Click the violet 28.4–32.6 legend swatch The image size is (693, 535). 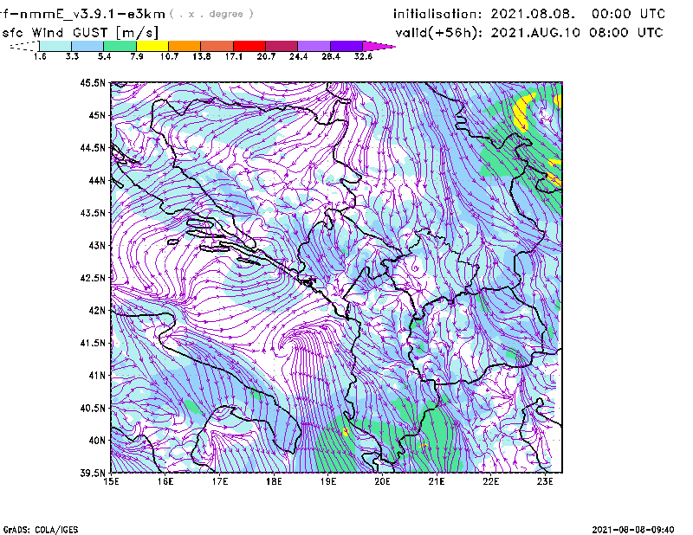click(x=346, y=46)
